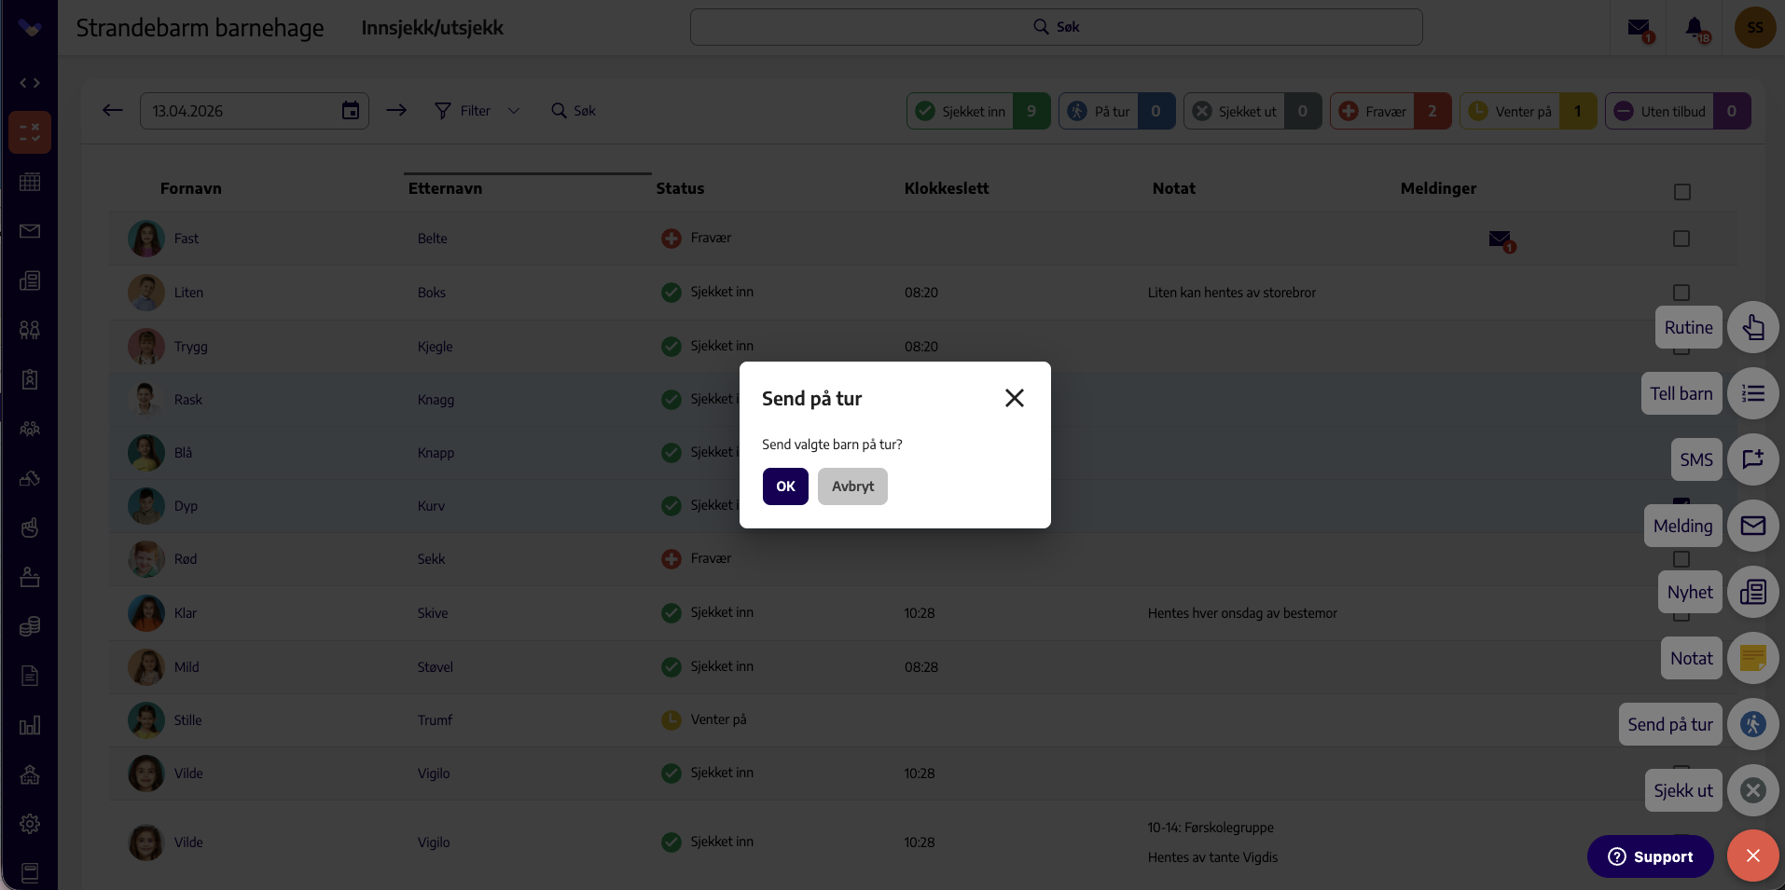This screenshot has height=890, width=1785.
Task: Toggle the select-all checkbox in table header
Action: pos(1681,192)
